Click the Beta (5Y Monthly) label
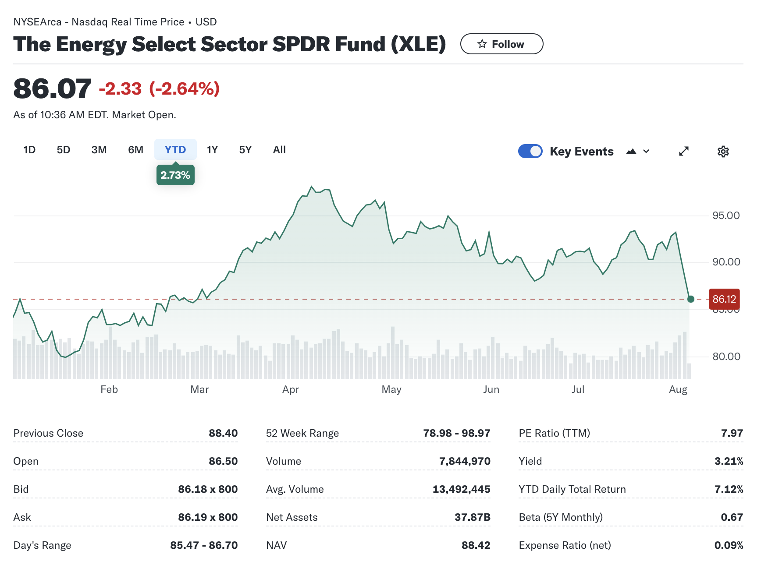This screenshot has width=761, height=565. (561, 517)
